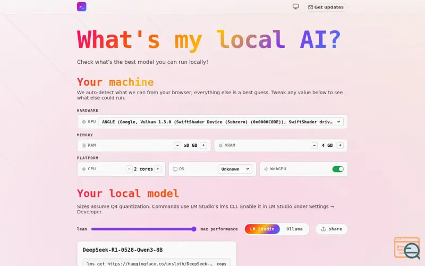Click the DeepSeek-R1-0528-Qwen3-8B model name

(123, 250)
